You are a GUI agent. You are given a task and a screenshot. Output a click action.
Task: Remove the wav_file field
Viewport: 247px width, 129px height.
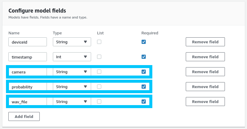205,102
